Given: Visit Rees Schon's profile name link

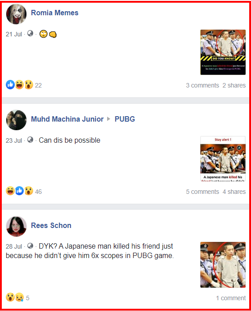Looking at the screenshot, I should 51,226.
